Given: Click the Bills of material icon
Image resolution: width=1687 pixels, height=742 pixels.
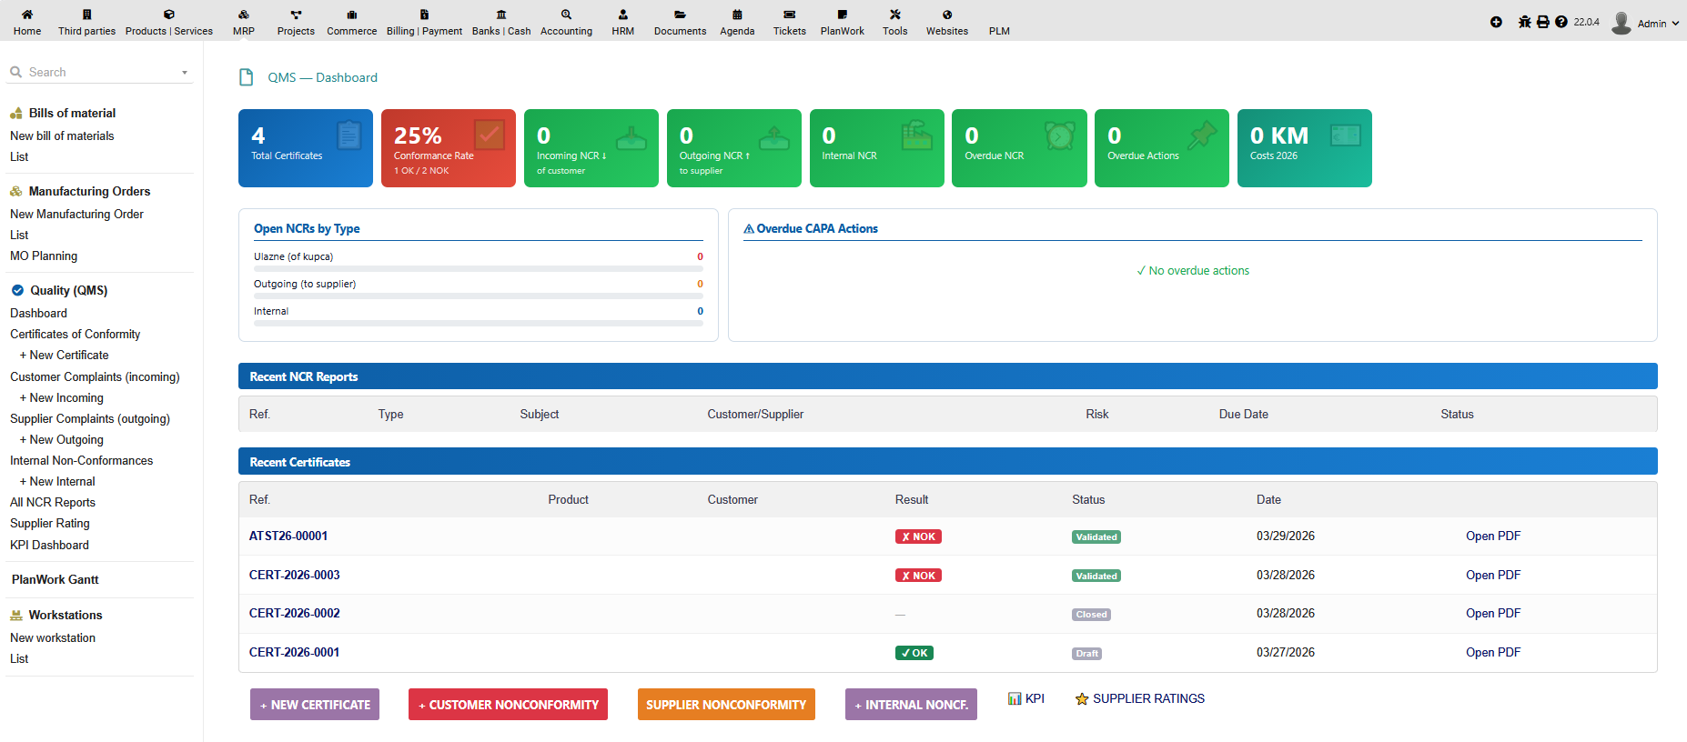Looking at the screenshot, I should 16,114.
